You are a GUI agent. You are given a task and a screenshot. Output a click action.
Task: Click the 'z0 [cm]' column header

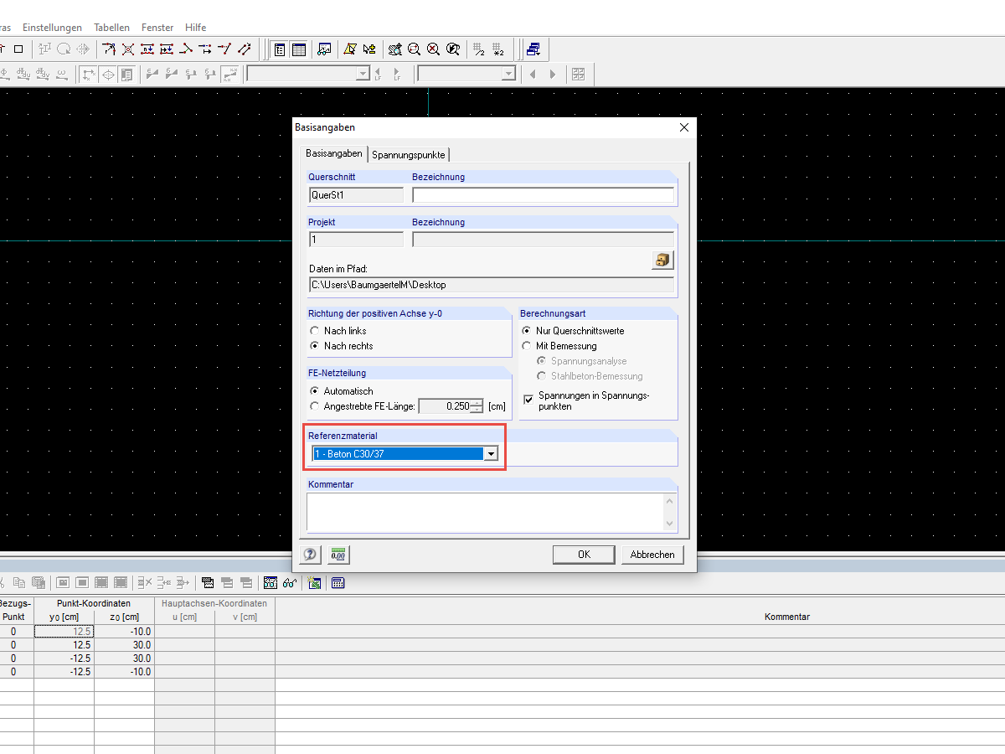125,617
